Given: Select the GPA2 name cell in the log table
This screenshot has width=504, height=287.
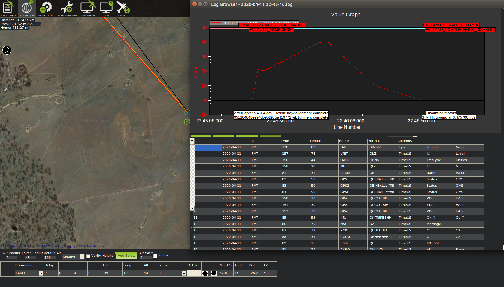Looking at the screenshot, I should pyautogui.click(x=353, y=205).
